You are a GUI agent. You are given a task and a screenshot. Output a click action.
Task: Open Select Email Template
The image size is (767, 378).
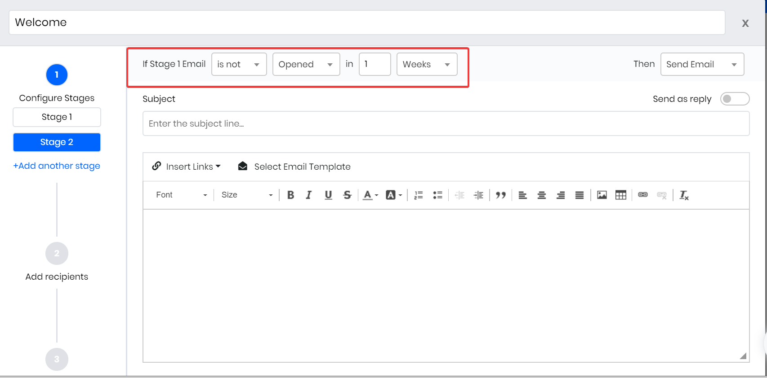(x=294, y=167)
